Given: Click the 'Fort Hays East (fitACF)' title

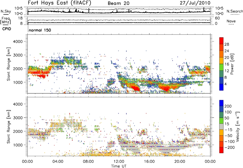Looking at the screenshot, I should point(60,3).
